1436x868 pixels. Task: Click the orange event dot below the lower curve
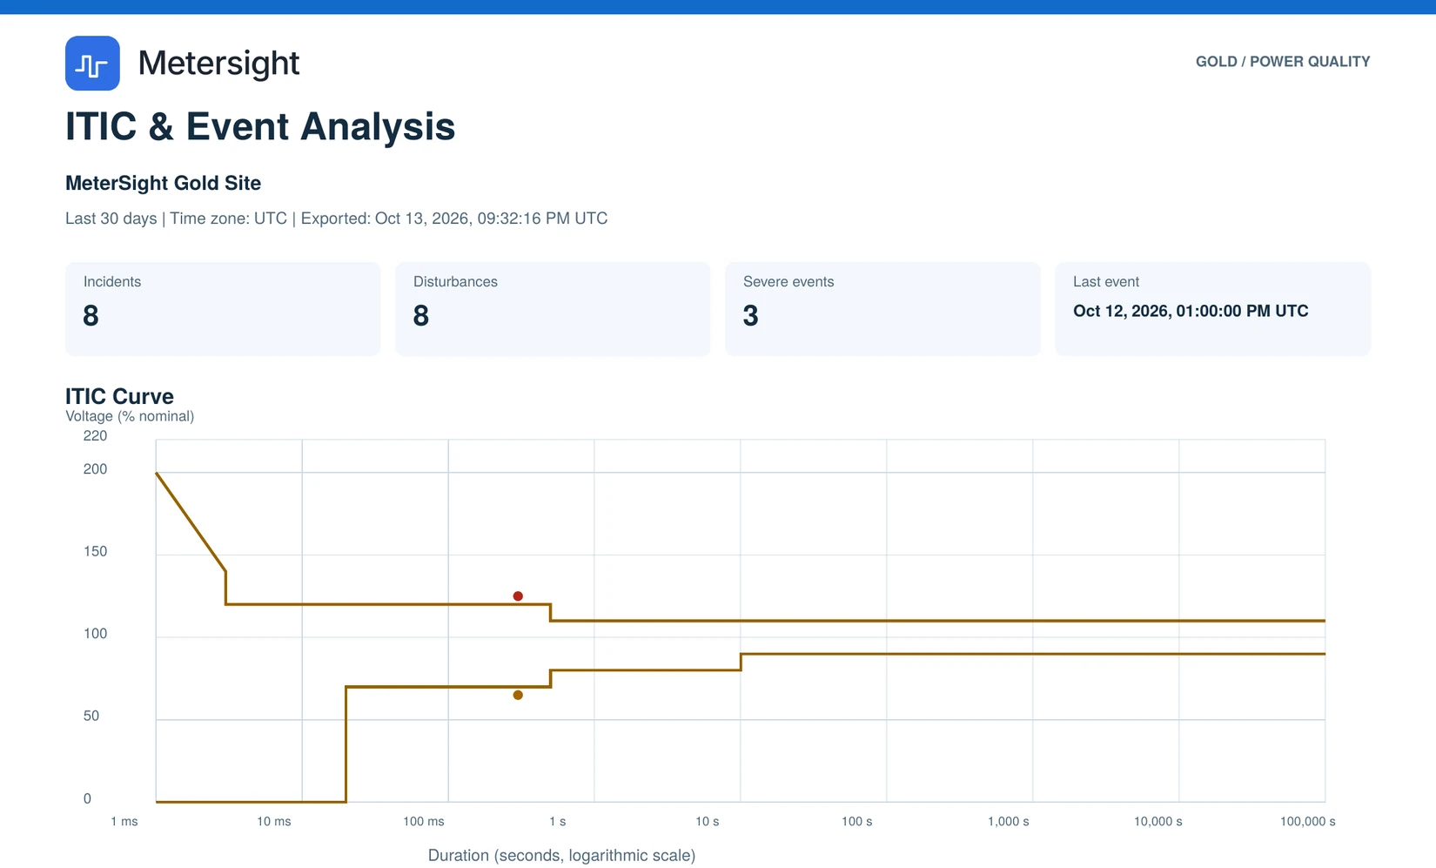point(518,695)
